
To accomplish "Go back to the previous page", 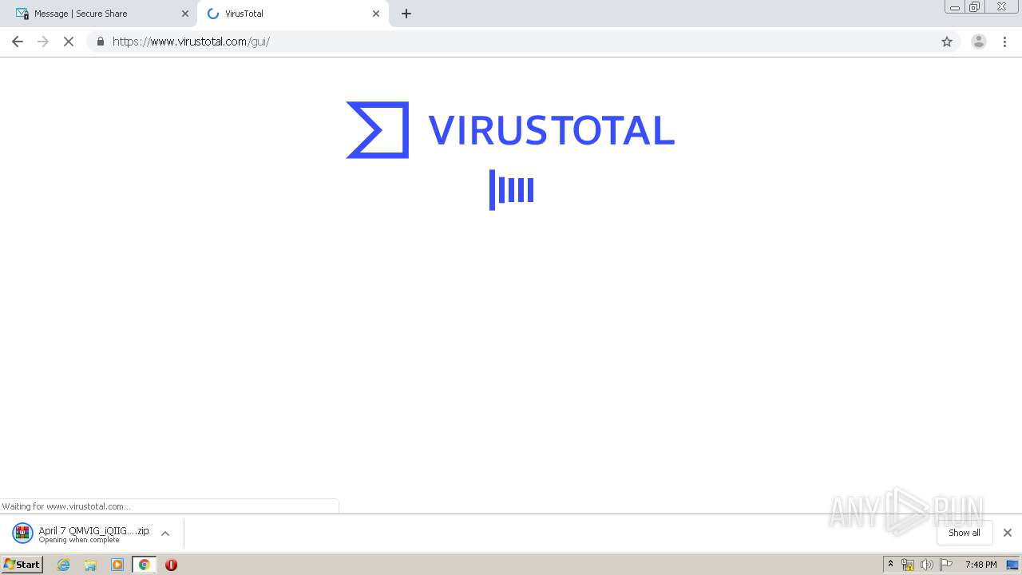I will click(18, 42).
